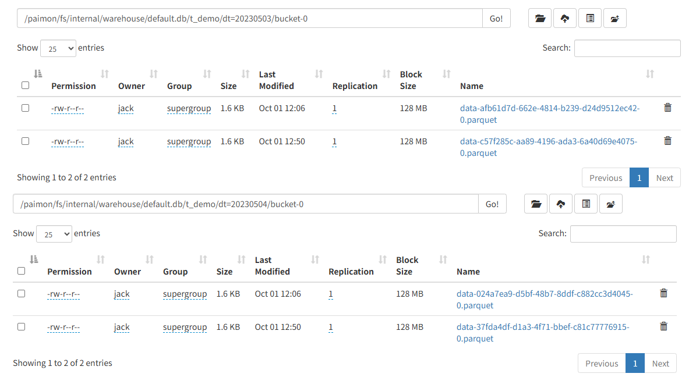Click the upload icon button in the dt=20230504 toolbar
This screenshot has width=689, height=377.
click(x=560, y=204)
